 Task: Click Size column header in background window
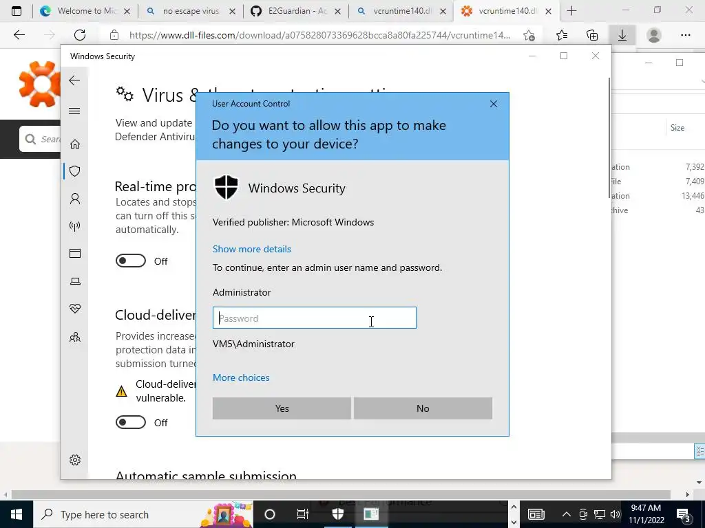[x=677, y=128]
